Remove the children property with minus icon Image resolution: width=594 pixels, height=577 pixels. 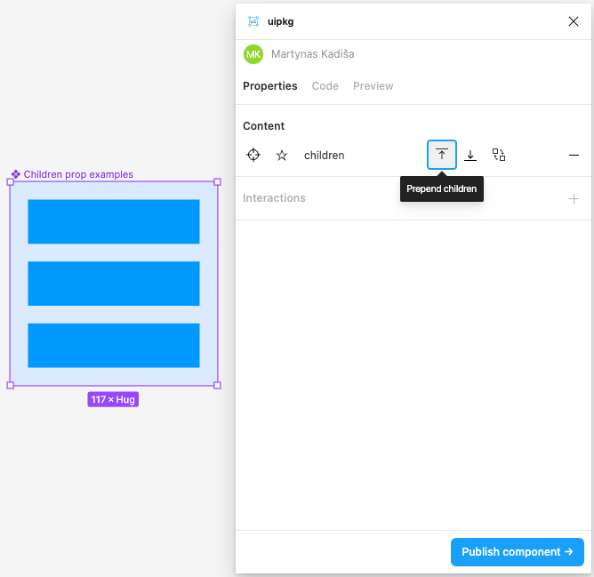574,155
